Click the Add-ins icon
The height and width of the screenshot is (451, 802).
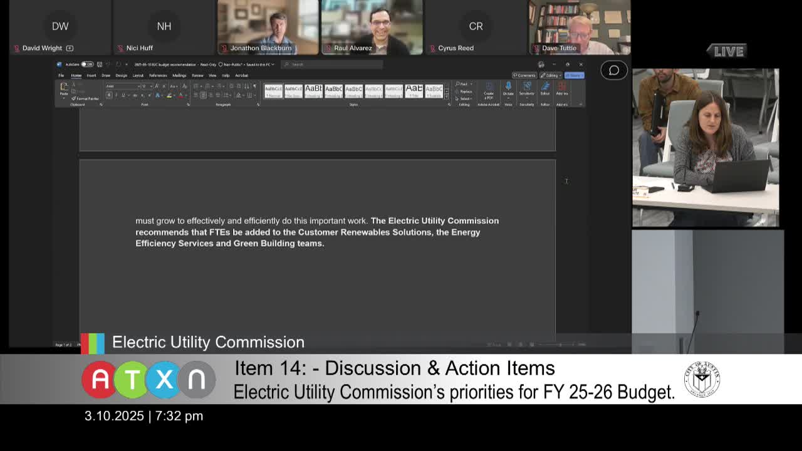click(562, 87)
